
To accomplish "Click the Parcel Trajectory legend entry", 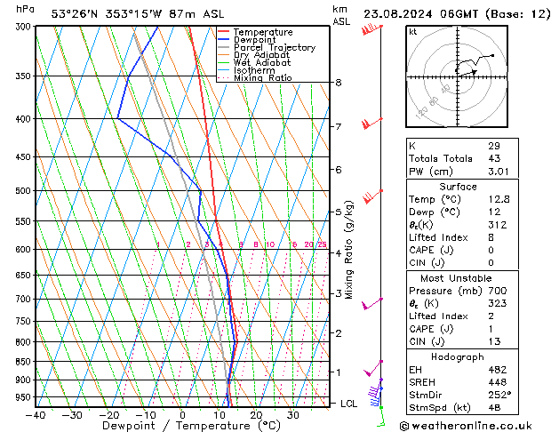I will pyautogui.click(x=274, y=48).
